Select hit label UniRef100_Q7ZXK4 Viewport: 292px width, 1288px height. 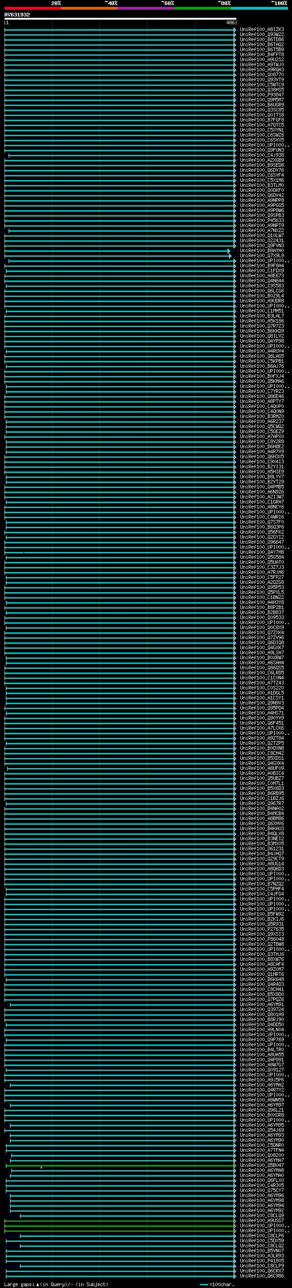(262, 632)
